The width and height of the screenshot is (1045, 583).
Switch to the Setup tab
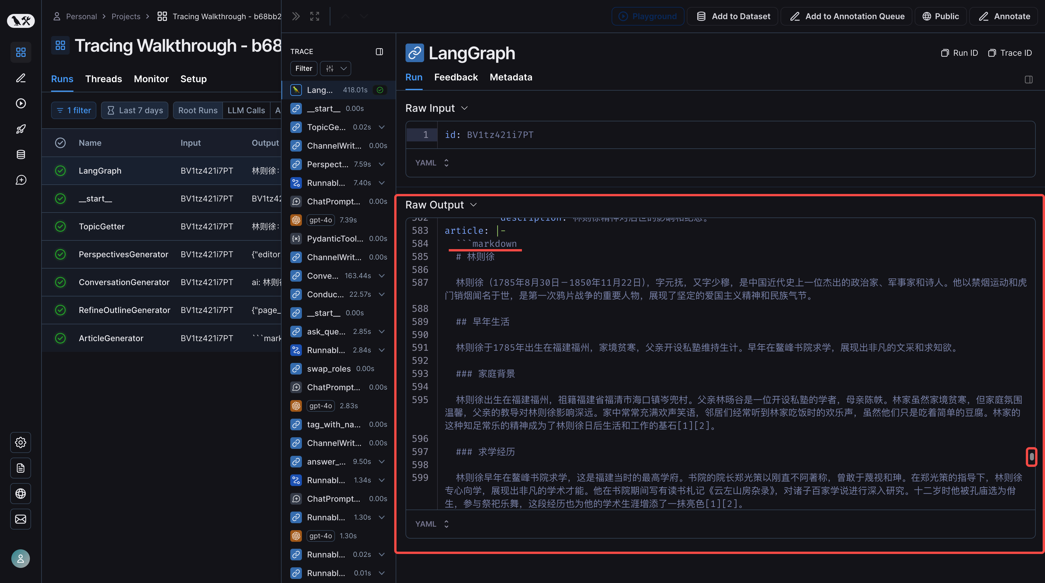coord(194,79)
